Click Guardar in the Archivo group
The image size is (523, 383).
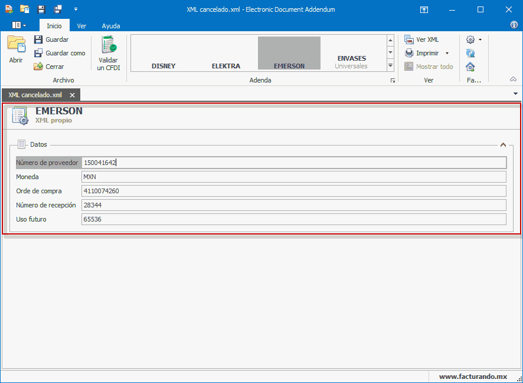pyautogui.click(x=51, y=39)
